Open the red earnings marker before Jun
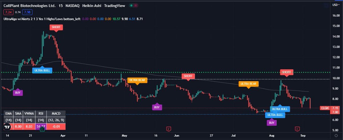343x140 pixels. click(169, 129)
